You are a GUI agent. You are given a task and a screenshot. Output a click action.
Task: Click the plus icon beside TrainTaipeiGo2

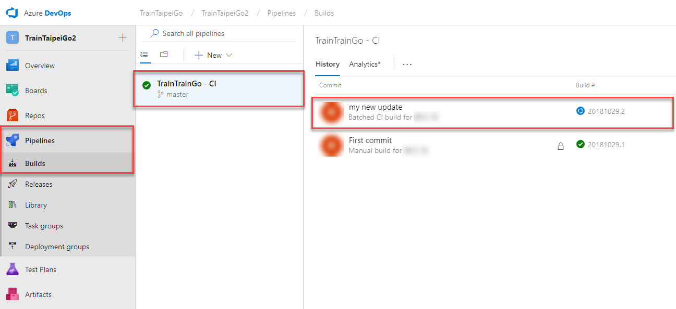123,37
